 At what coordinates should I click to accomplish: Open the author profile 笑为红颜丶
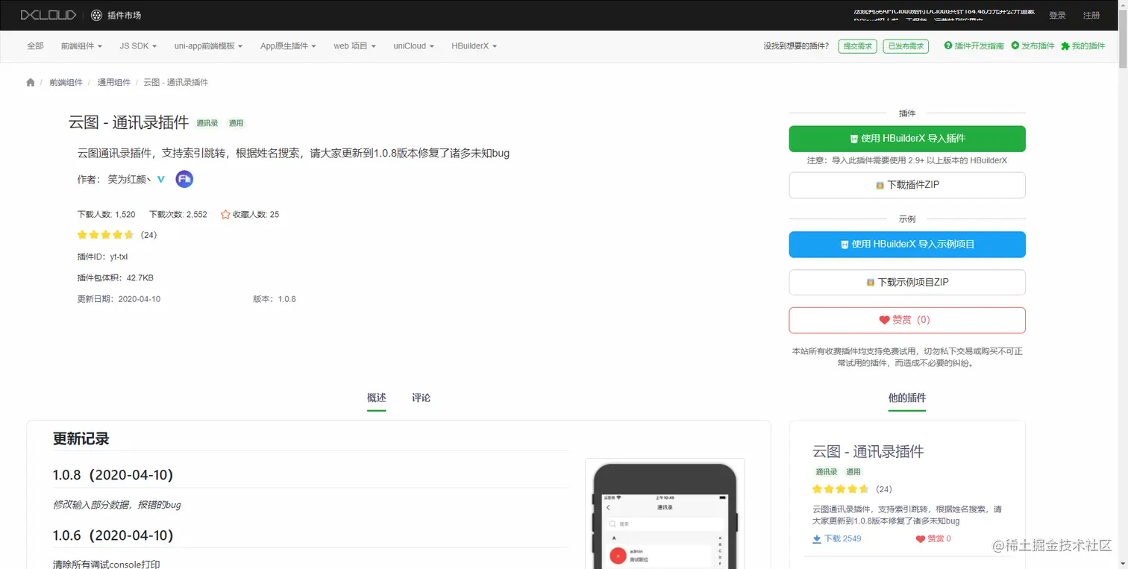tap(129, 179)
